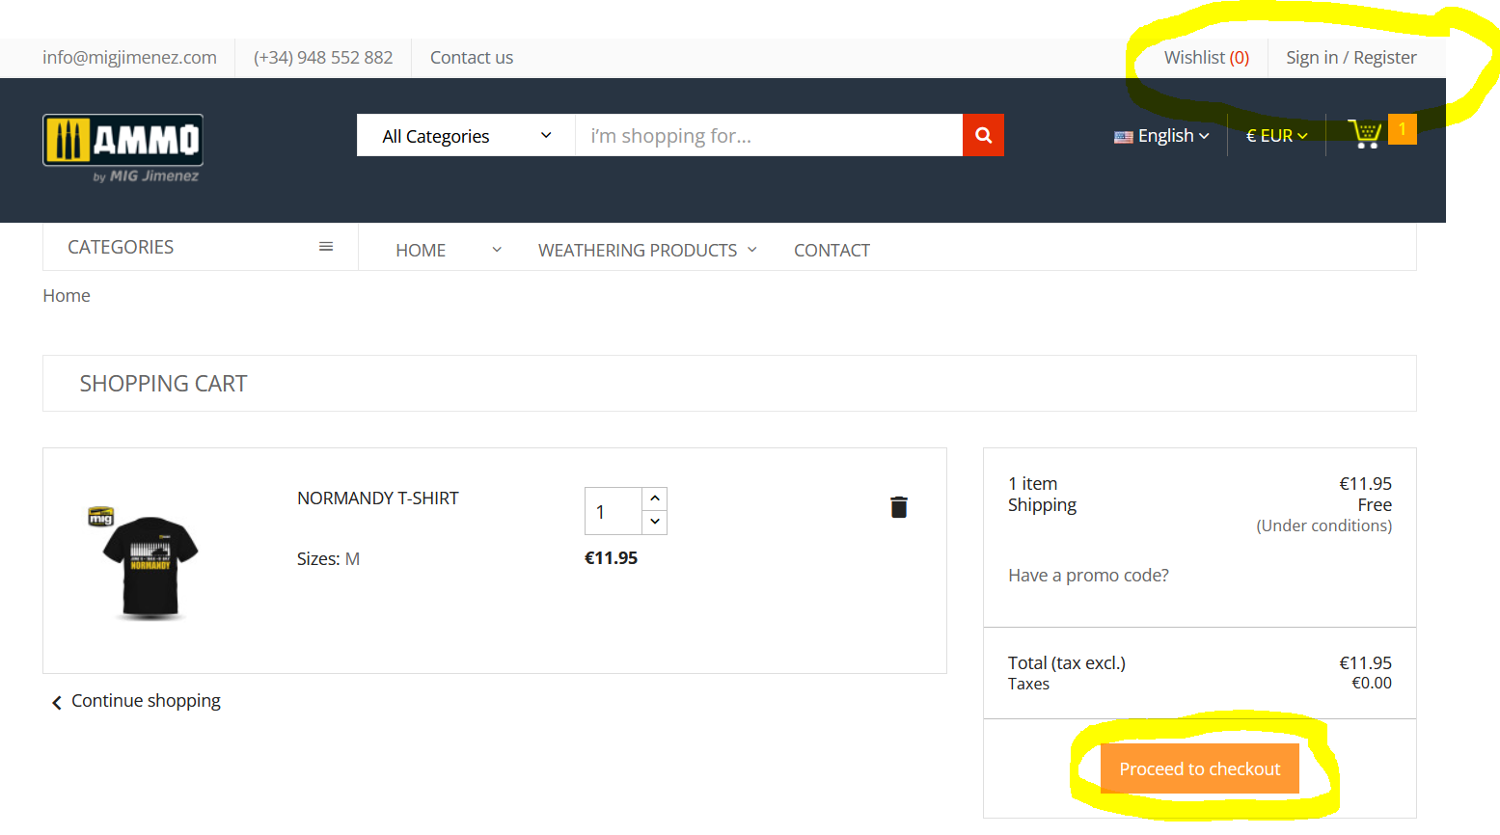Click the Normandy T-Shirt product thumbnail
This screenshot has width=1500, height=835.
tap(144, 562)
